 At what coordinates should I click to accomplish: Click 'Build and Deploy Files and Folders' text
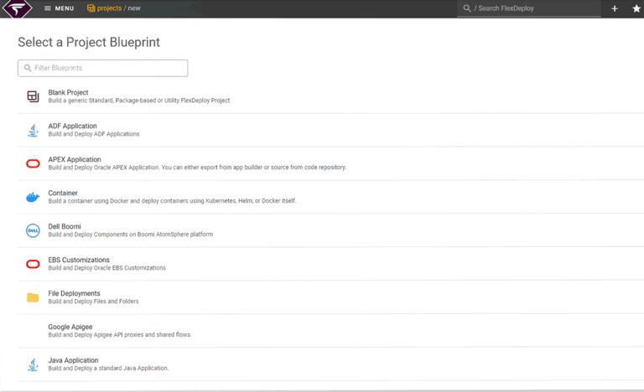click(x=93, y=302)
